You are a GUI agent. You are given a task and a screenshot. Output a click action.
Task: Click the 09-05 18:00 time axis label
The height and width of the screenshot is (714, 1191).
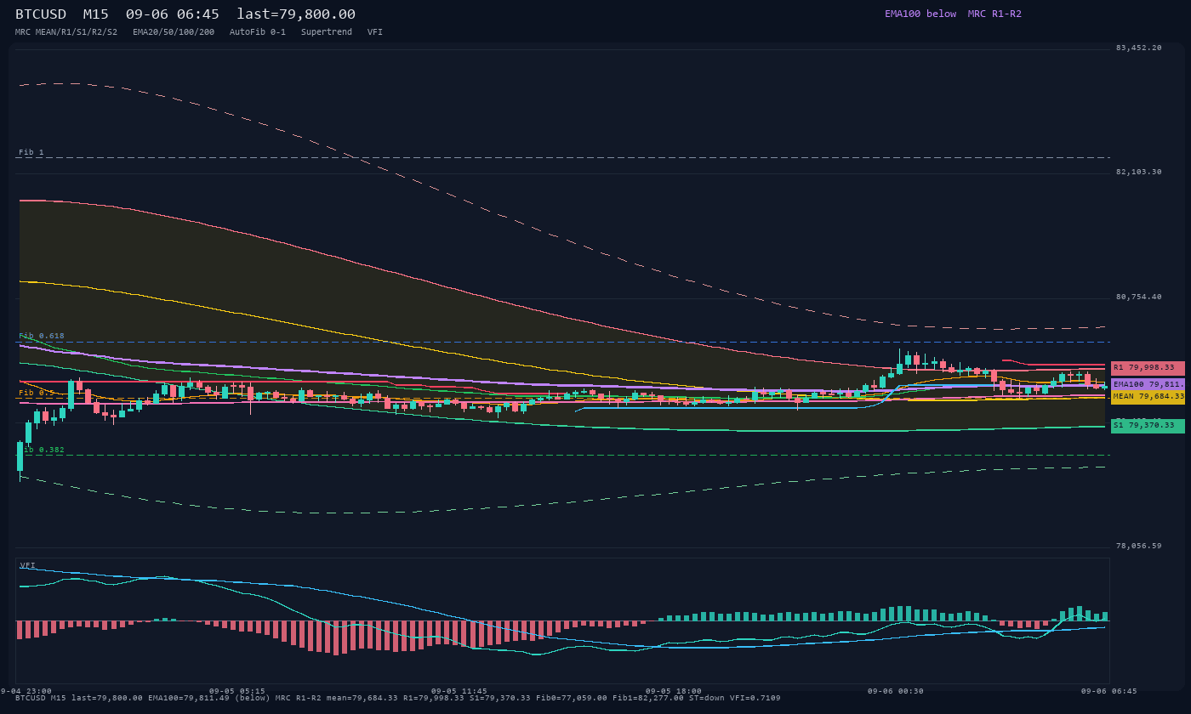(674, 691)
